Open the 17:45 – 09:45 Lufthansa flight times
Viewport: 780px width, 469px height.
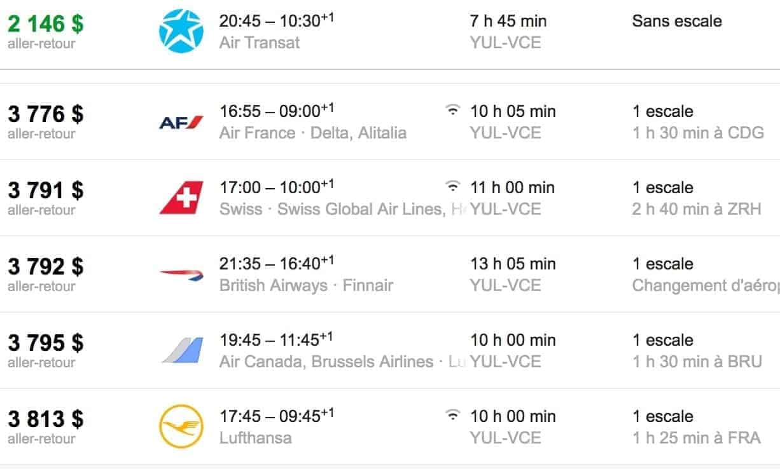[x=276, y=417]
